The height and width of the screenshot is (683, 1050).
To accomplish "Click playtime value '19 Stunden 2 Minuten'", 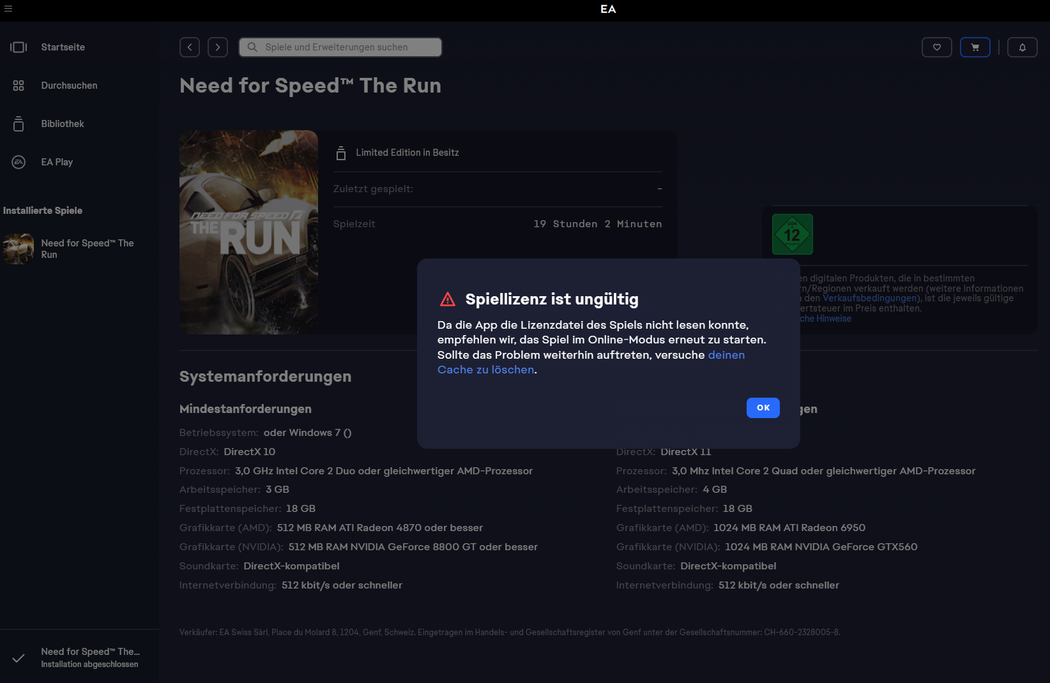I will click(x=598, y=224).
